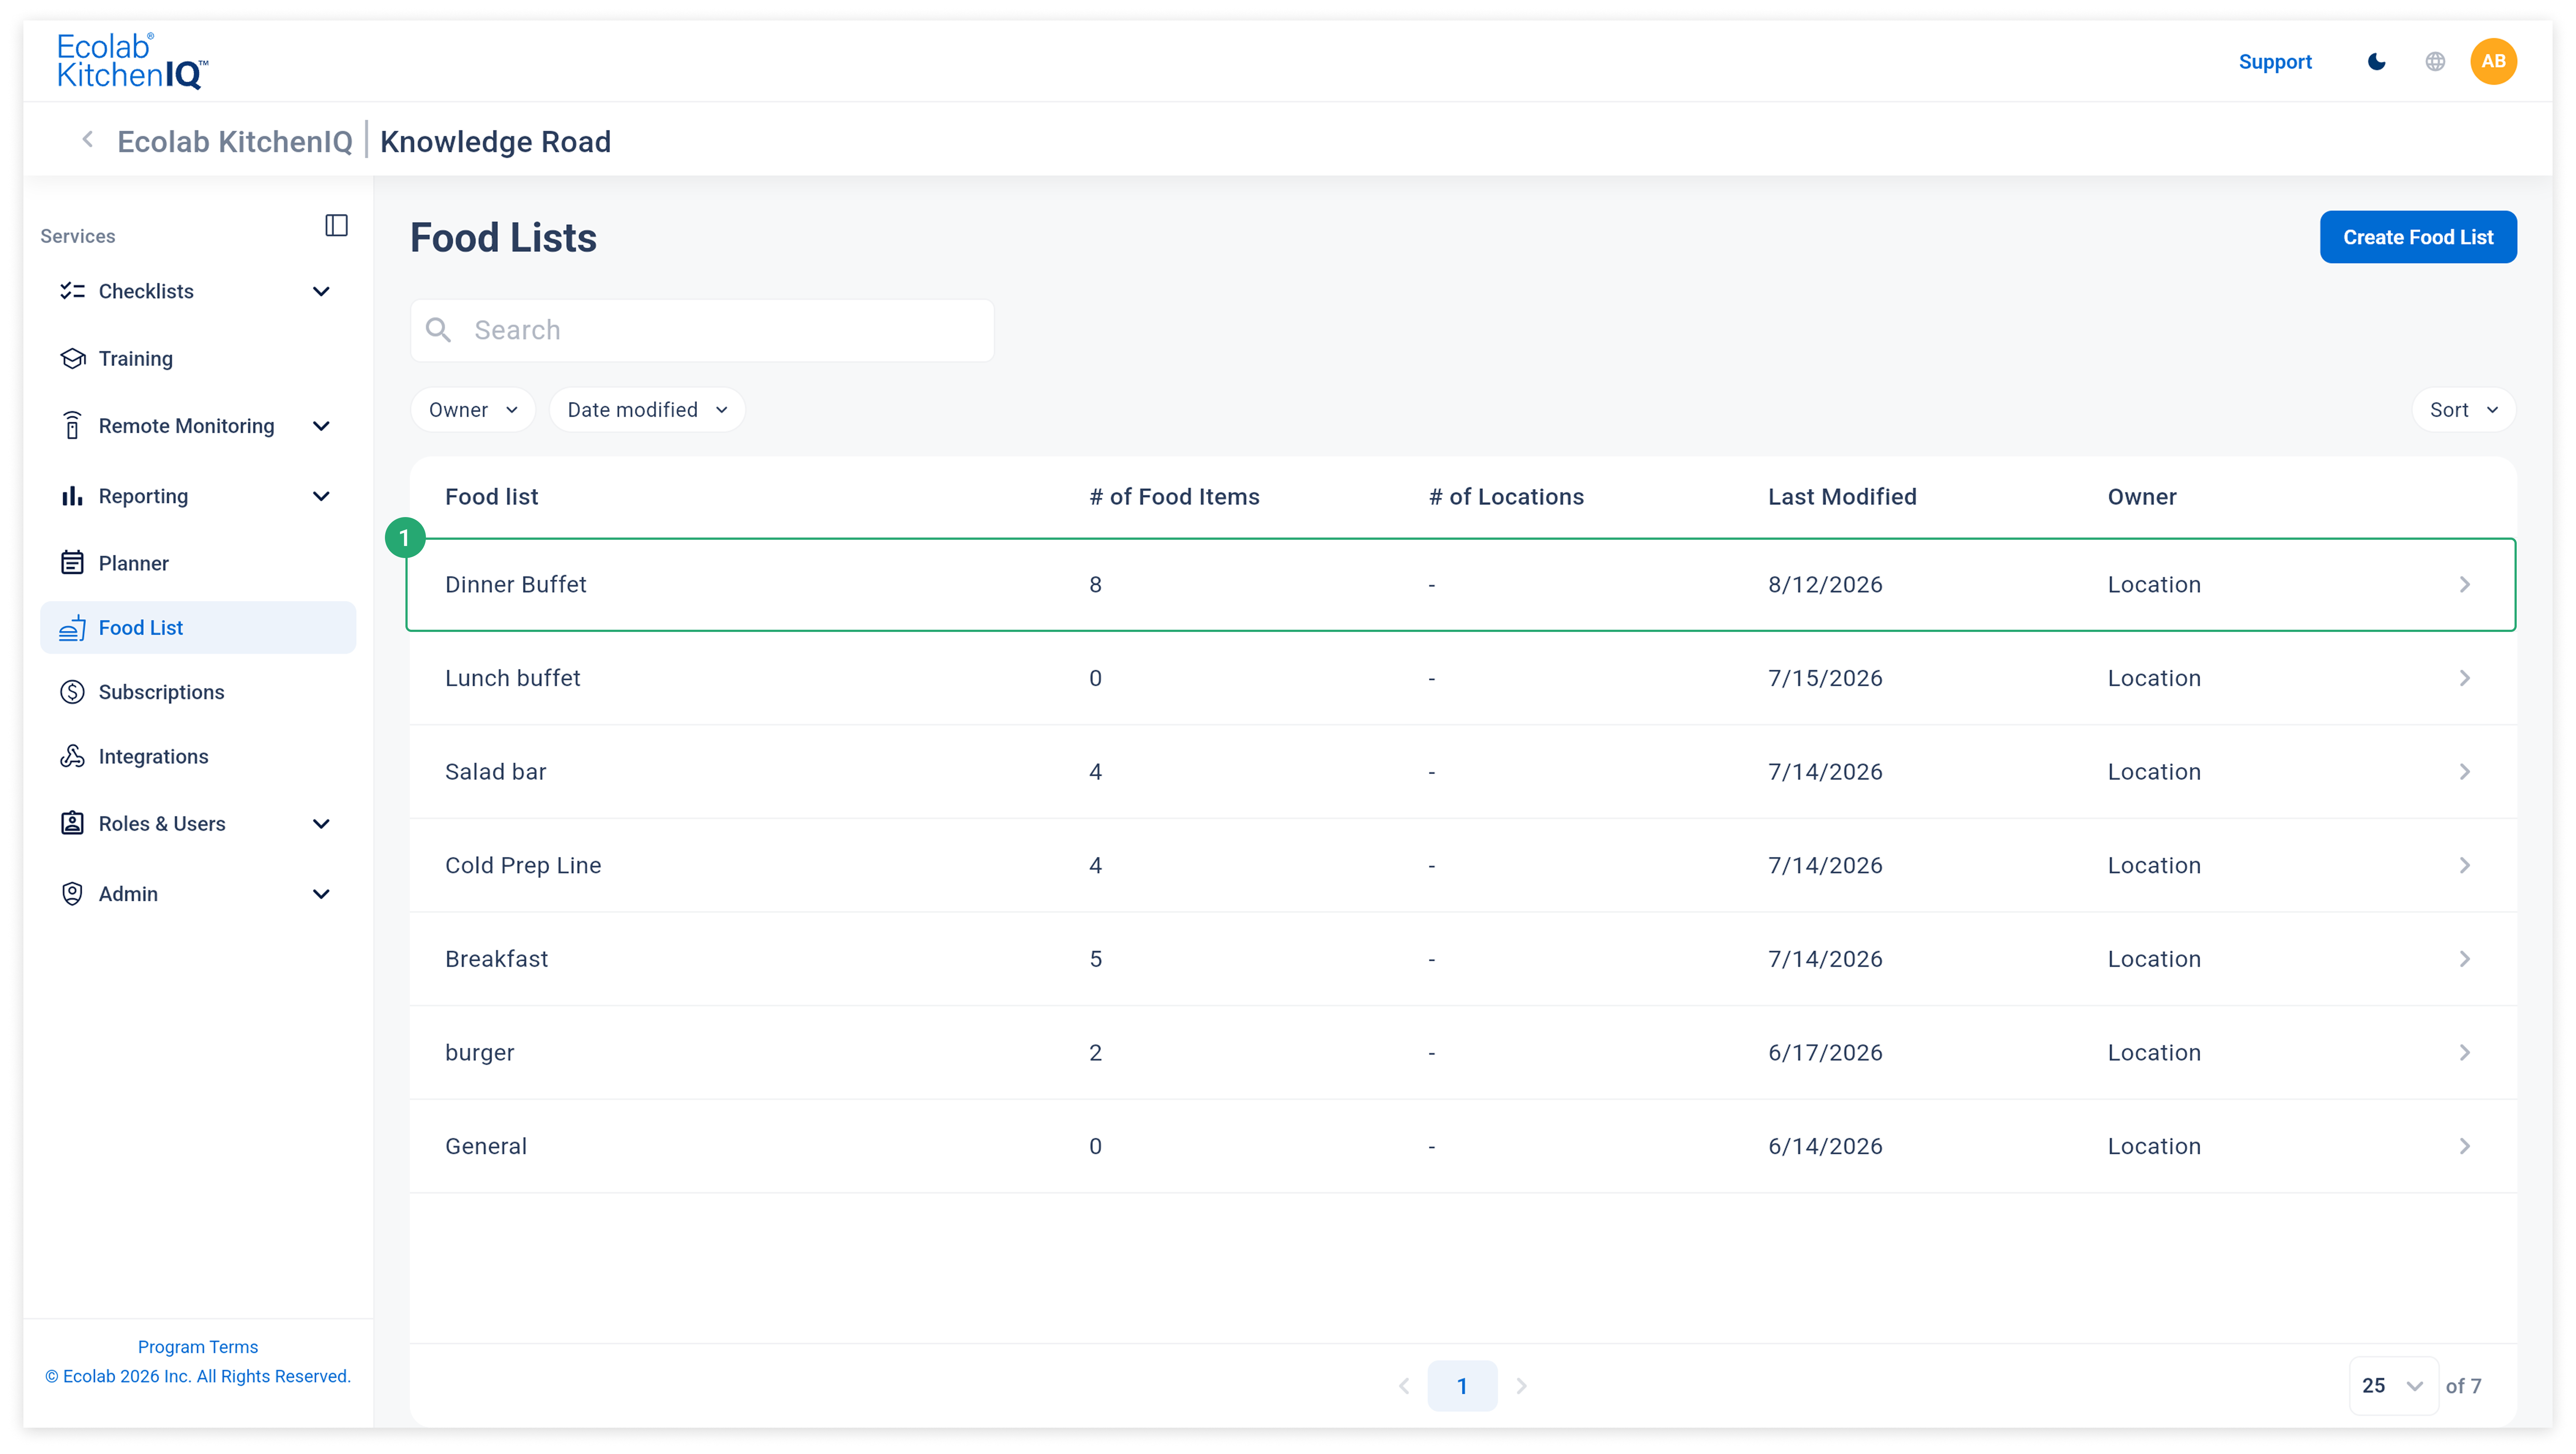The width and height of the screenshot is (2576, 1454).
Task: Click the Training graduation cap icon
Action: 72,359
